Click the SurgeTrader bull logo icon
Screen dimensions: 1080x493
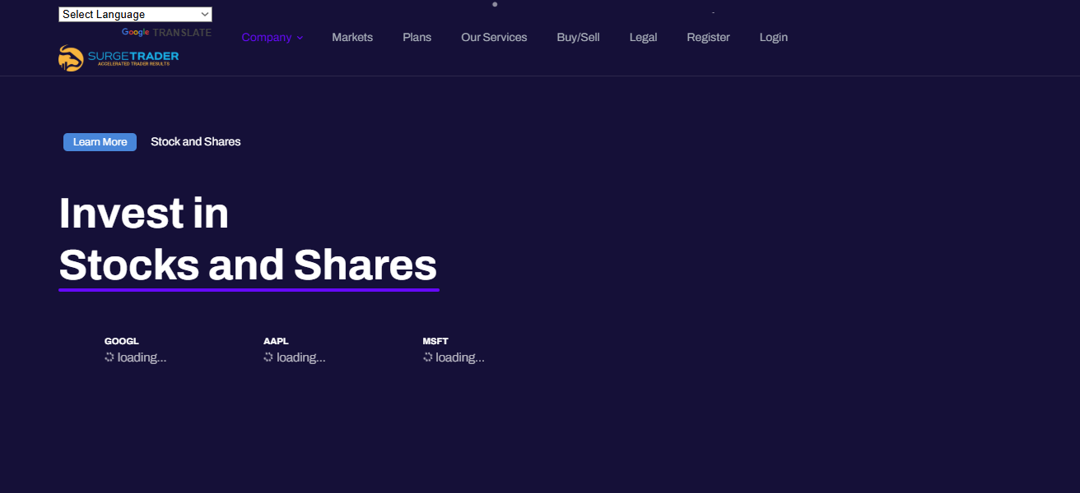(x=70, y=57)
